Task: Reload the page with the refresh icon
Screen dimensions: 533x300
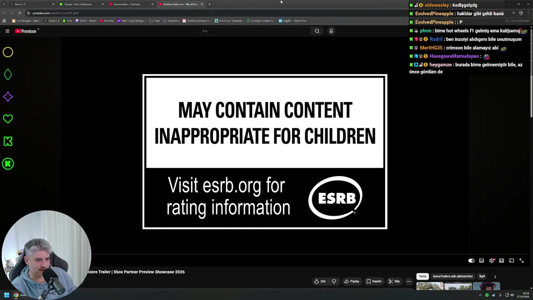Action: click(19, 13)
